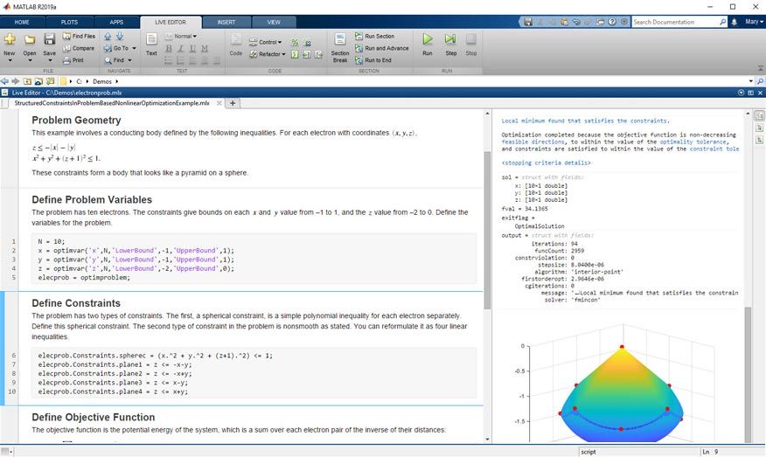Viewport: 766px width, 457px height.
Task: Expand the Save dropdown arrow
Action: click(49, 60)
